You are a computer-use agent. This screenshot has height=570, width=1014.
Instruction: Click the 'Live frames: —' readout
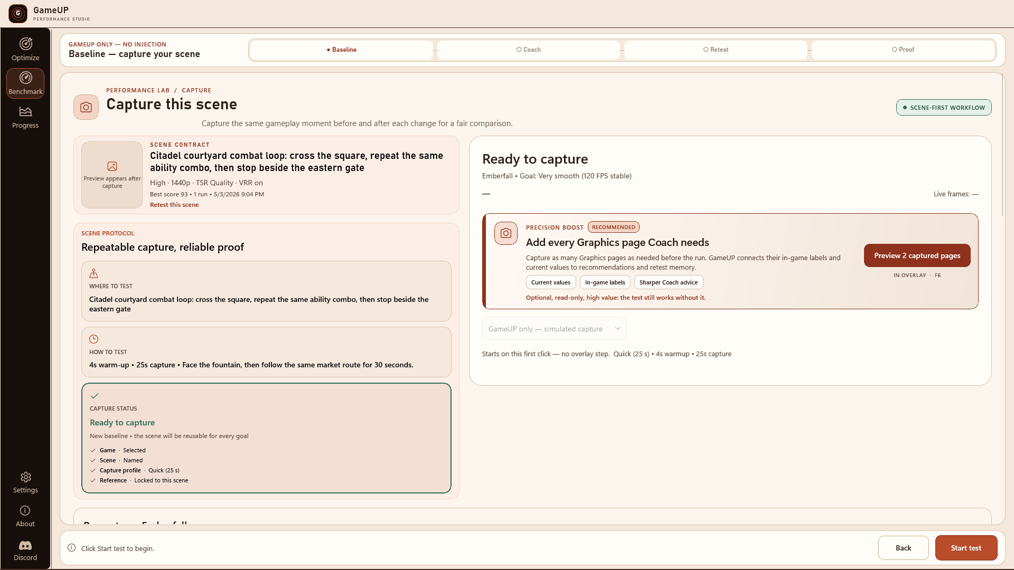point(956,194)
